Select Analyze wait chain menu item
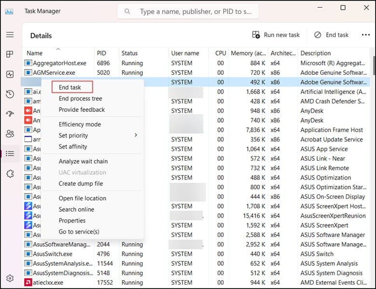This screenshot has width=376, height=289. 83,161
